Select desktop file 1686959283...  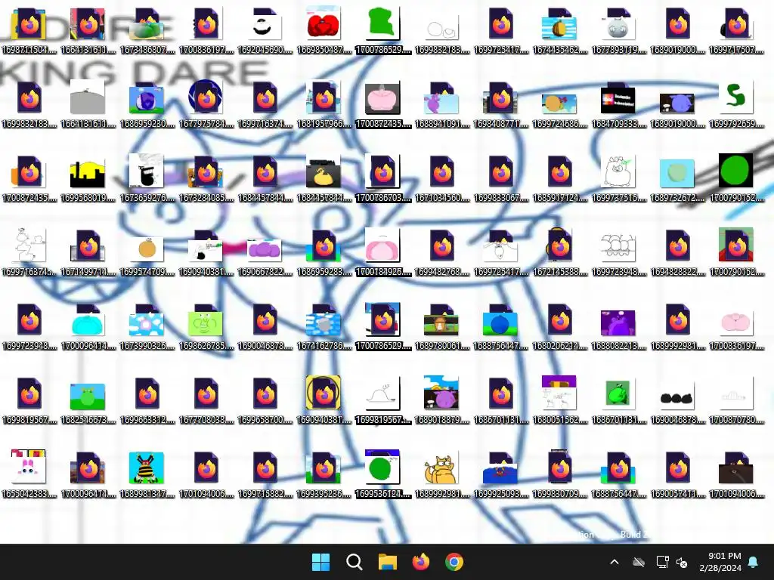[324, 252]
